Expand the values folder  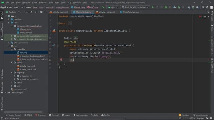tap(12, 83)
